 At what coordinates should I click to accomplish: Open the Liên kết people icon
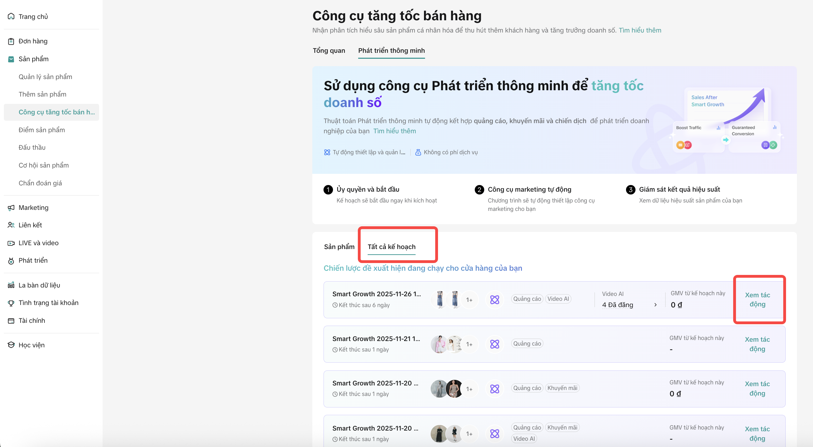pyautogui.click(x=11, y=225)
